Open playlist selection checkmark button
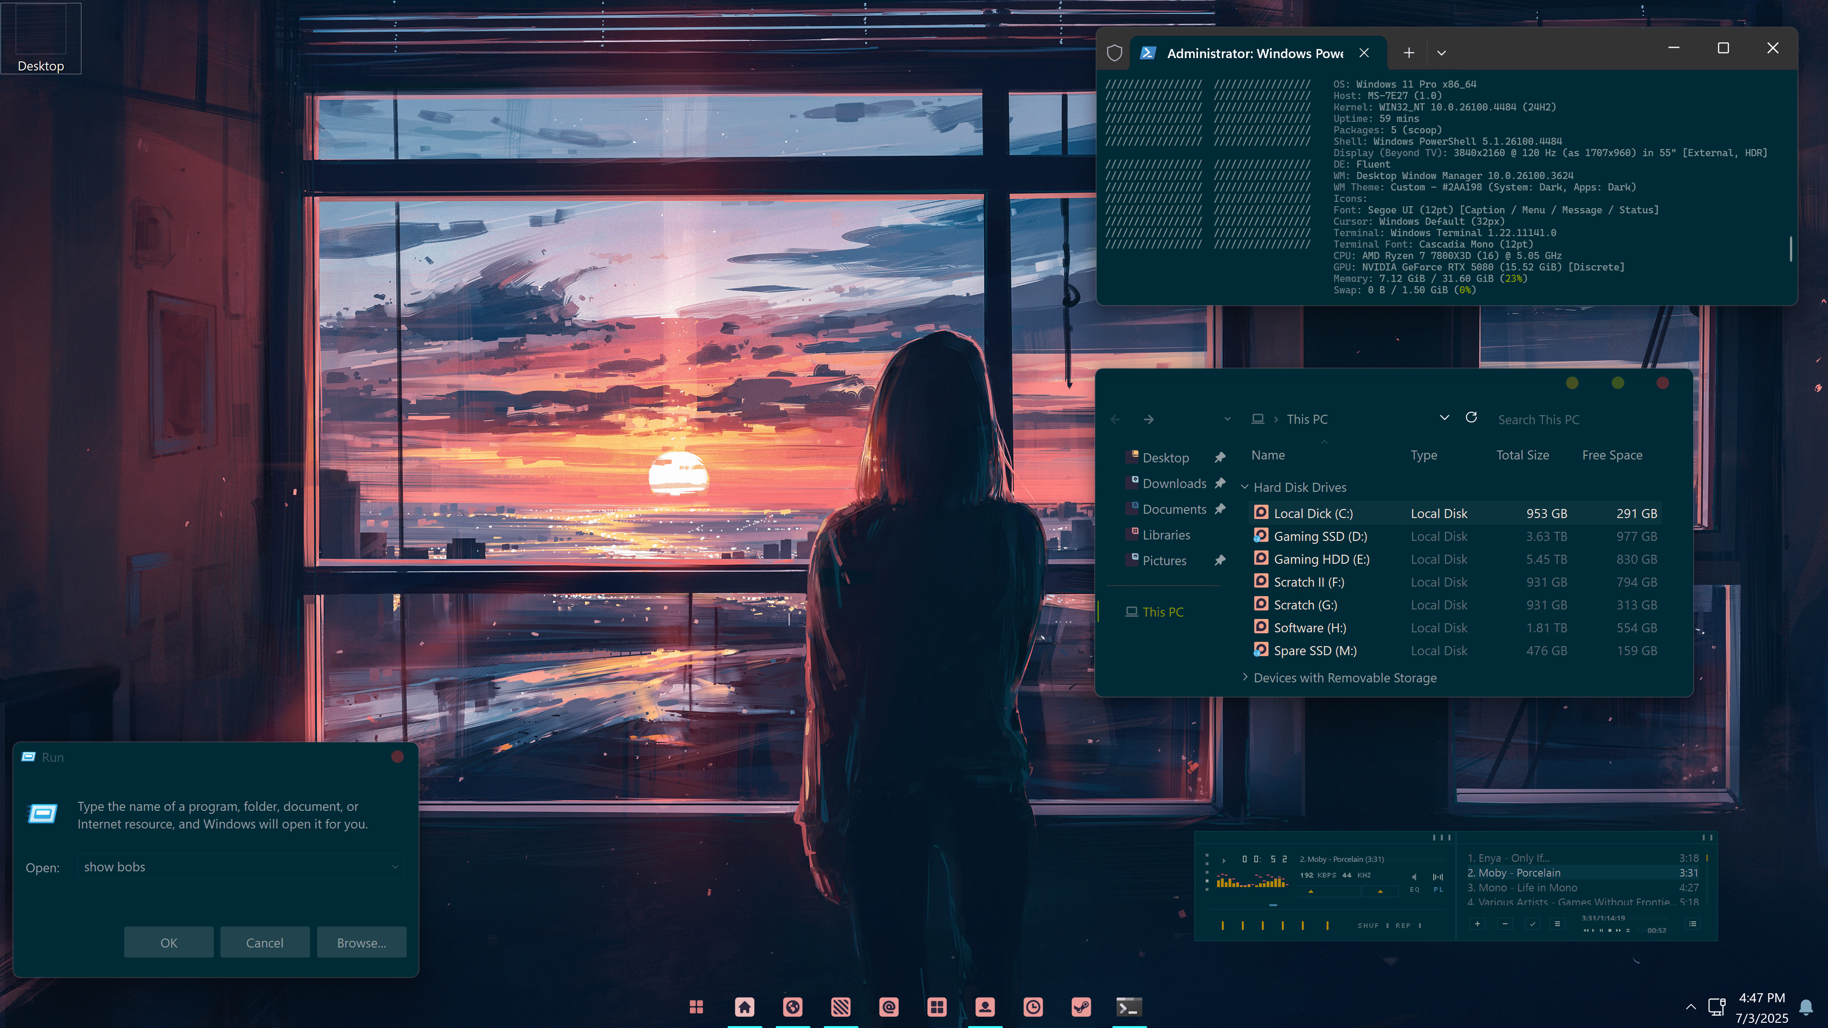 coord(1533,924)
